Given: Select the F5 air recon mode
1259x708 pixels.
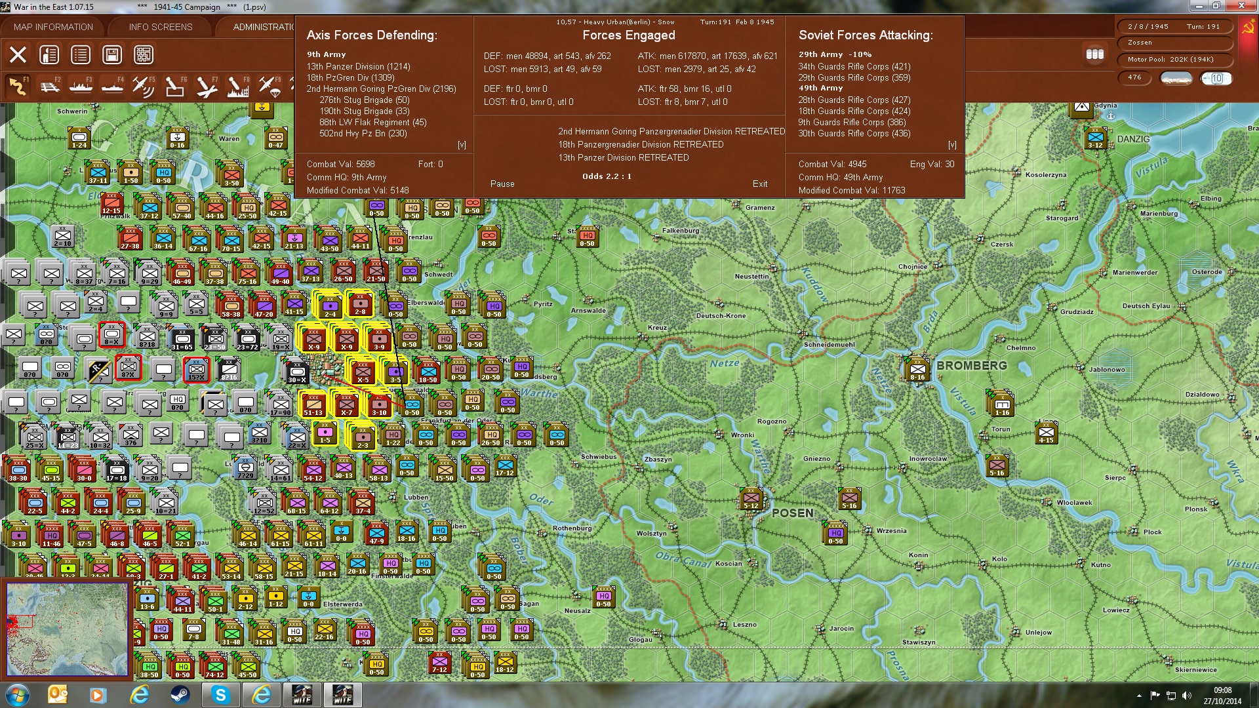Looking at the screenshot, I should pos(144,87).
